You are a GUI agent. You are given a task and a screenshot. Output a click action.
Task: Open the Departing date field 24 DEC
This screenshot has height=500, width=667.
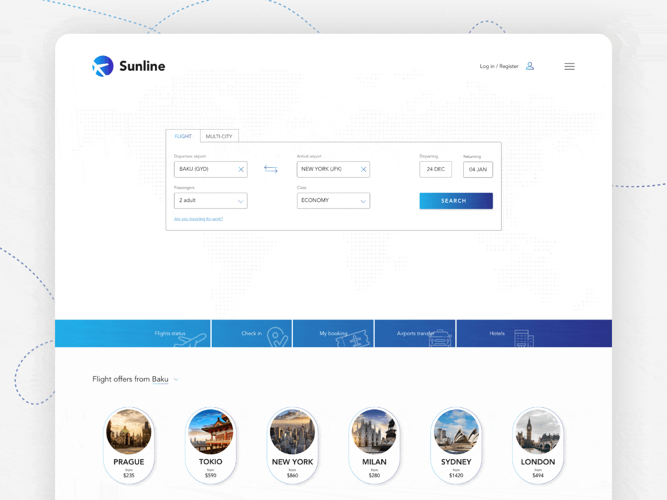pyautogui.click(x=436, y=170)
